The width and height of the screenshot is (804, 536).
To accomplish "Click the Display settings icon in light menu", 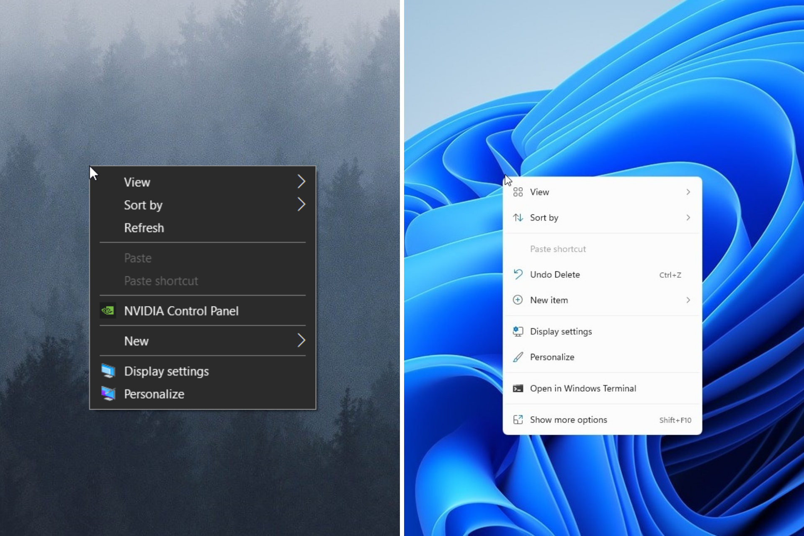I will click(x=518, y=331).
